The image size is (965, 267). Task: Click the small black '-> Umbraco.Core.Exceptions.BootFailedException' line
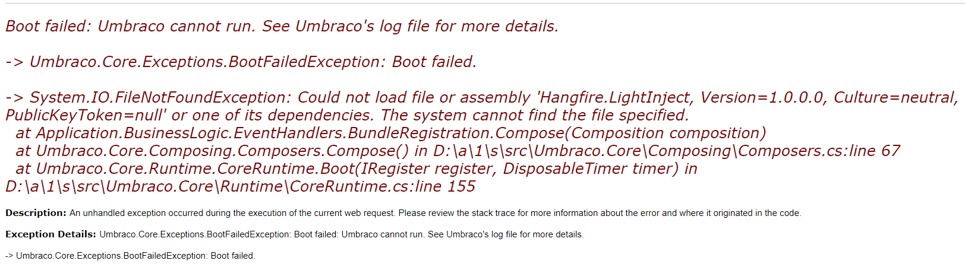pos(130,256)
